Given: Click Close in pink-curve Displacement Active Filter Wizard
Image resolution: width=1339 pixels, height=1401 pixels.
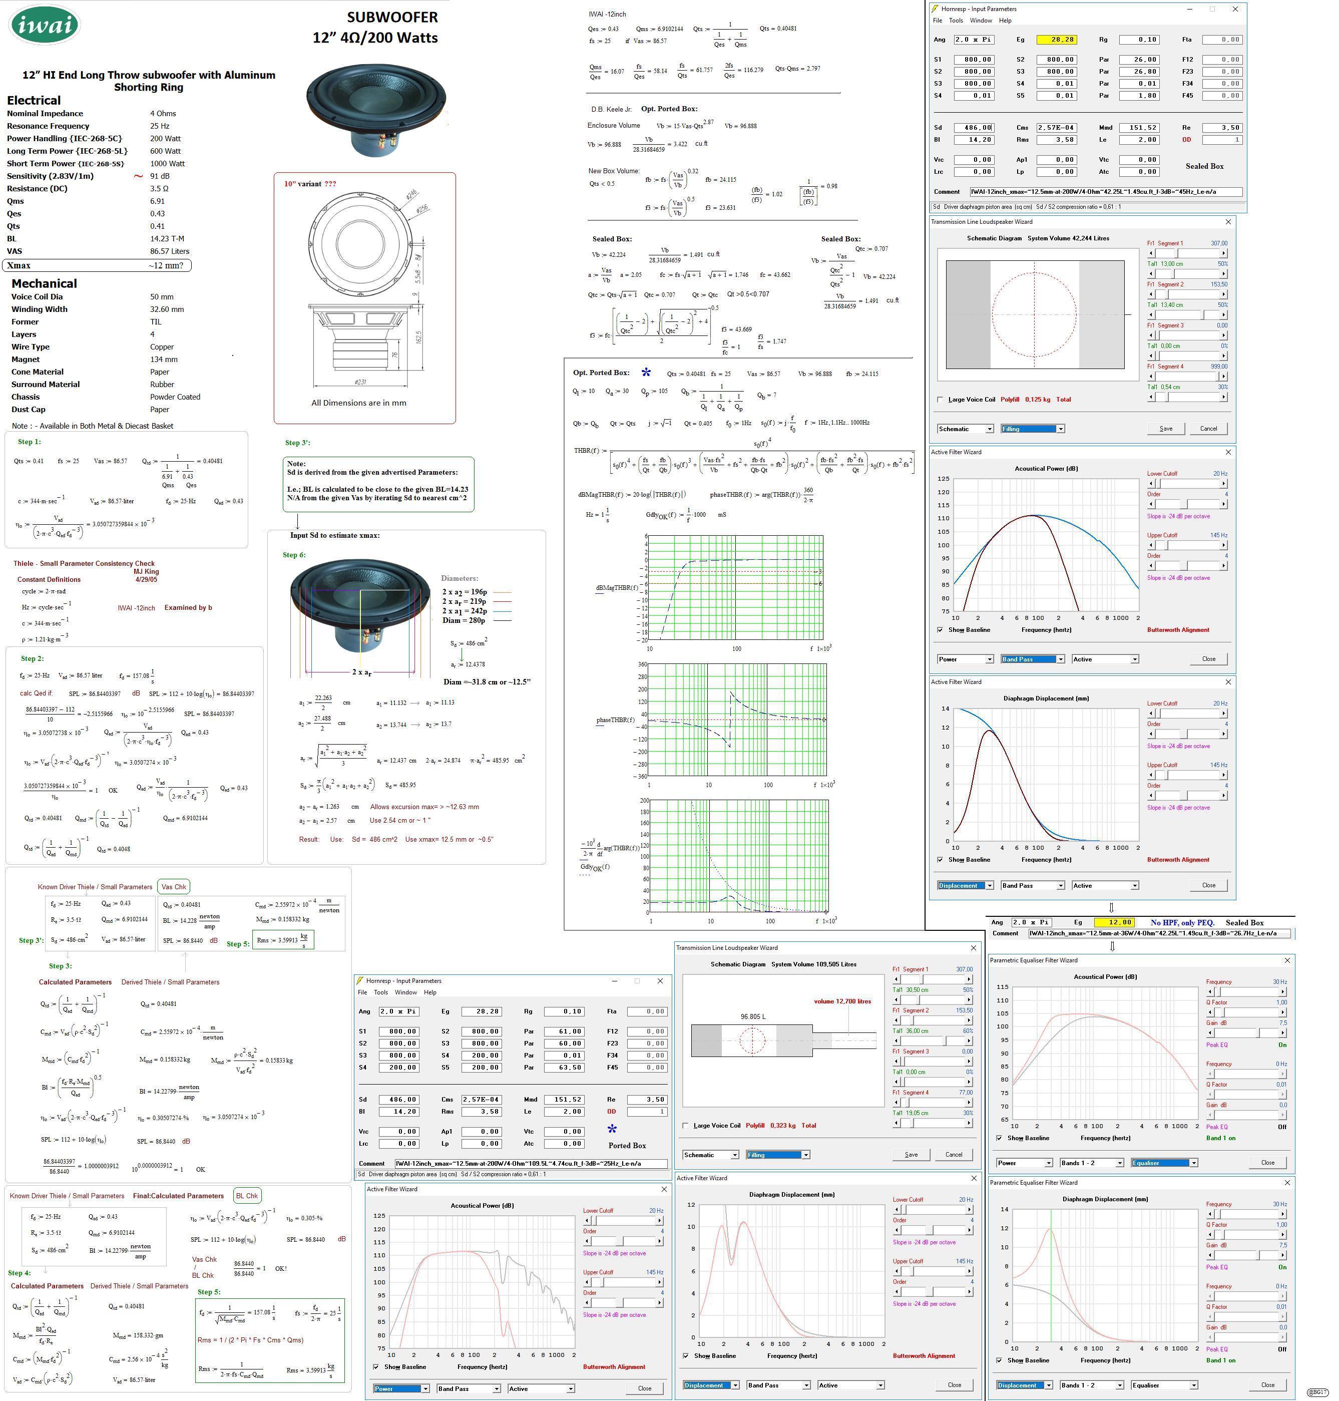Looking at the screenshot, I should (x=954, y=1384).
